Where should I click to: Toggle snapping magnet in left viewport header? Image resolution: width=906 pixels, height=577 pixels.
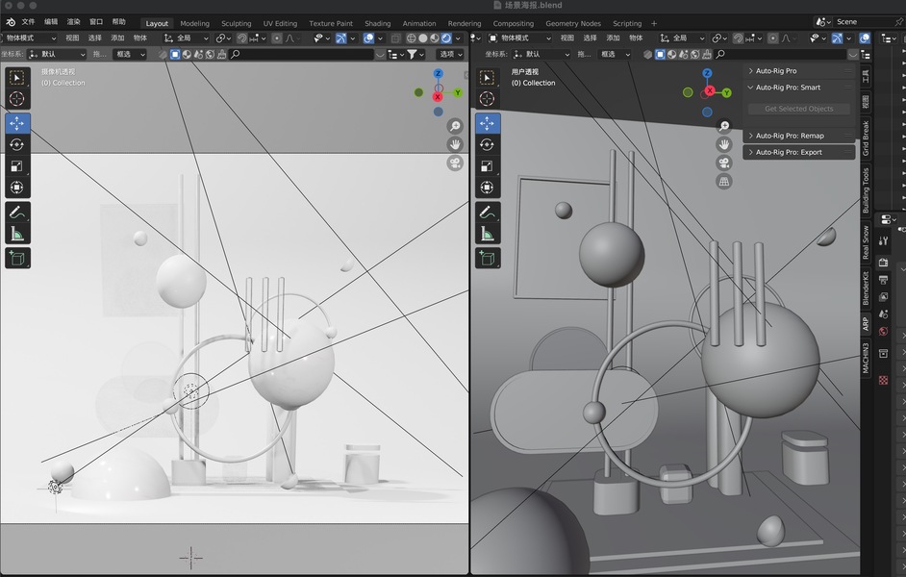tap(242, 38)
